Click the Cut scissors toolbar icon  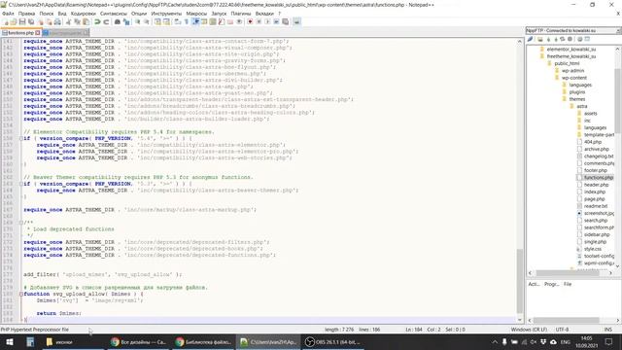click(x=68, y=21)
